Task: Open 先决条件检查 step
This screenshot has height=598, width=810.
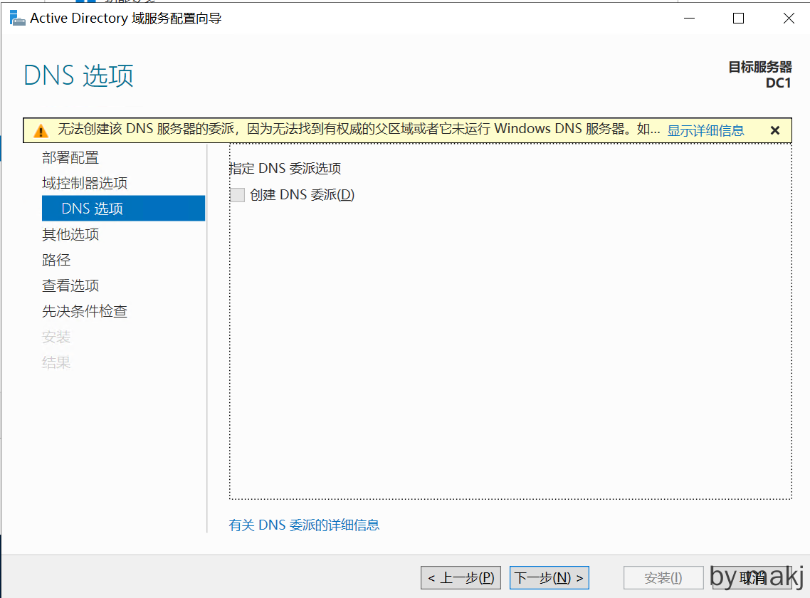Action: (85, 311)
